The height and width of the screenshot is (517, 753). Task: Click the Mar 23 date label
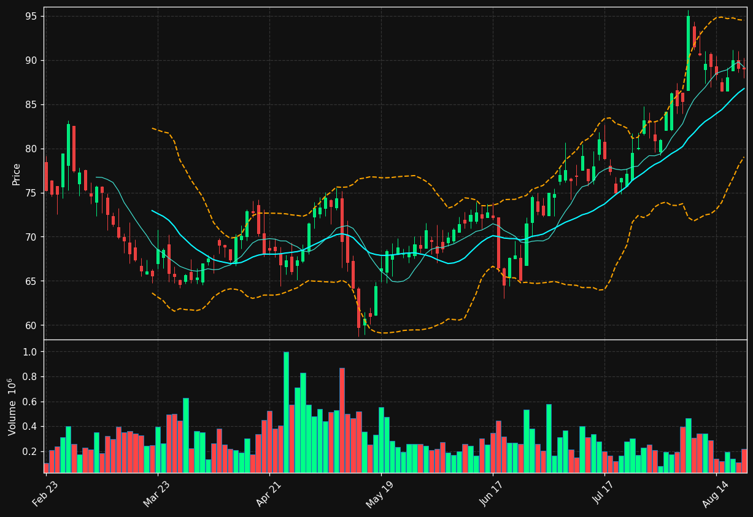156,493
